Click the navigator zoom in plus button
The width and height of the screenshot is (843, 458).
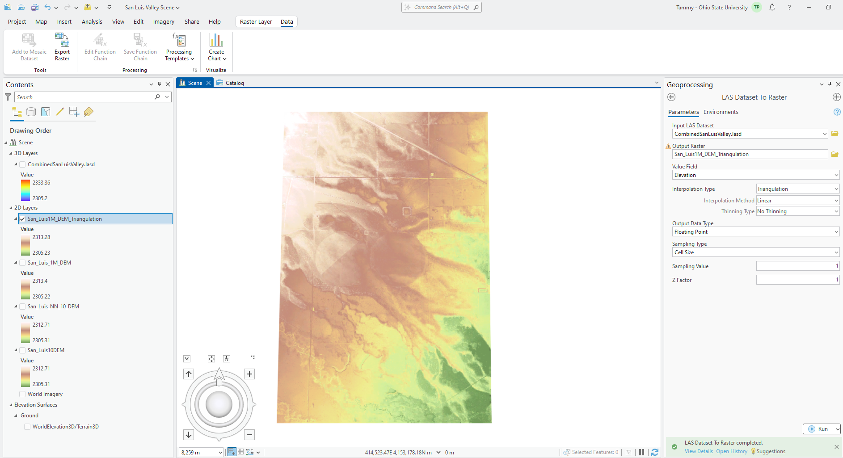click(x=249, y=374)
